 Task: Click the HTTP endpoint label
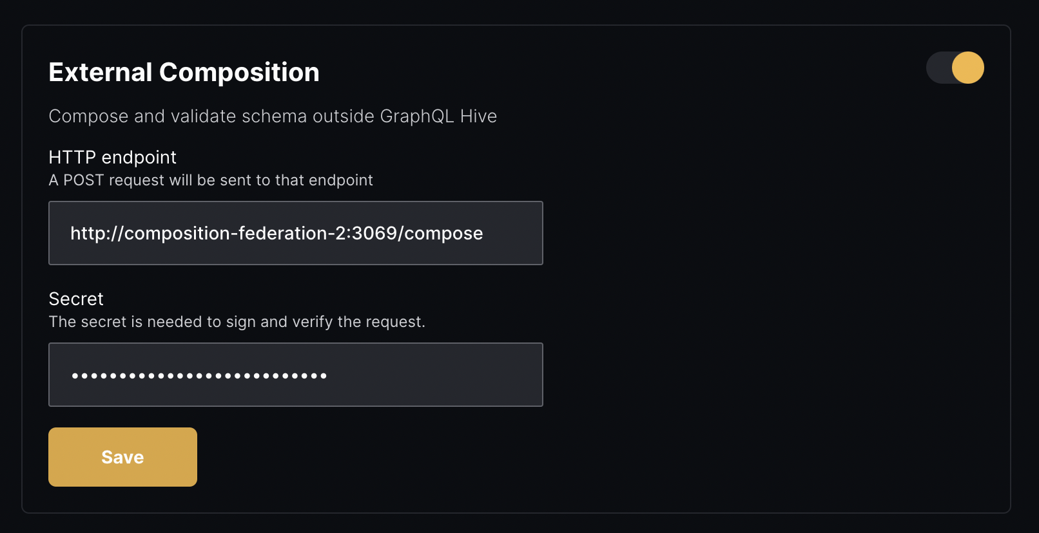point(112,157)
